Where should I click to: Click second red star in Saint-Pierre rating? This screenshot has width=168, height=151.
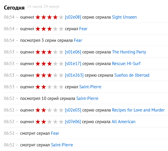44,87
